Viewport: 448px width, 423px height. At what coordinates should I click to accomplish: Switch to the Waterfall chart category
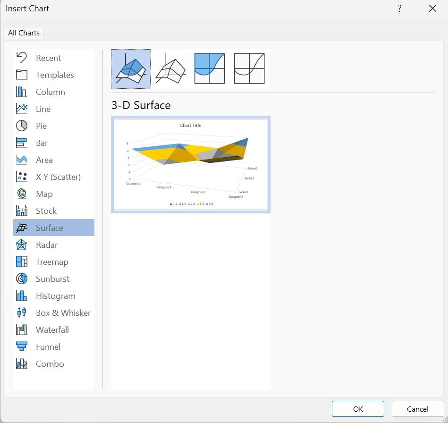click(x=52, y=330)
